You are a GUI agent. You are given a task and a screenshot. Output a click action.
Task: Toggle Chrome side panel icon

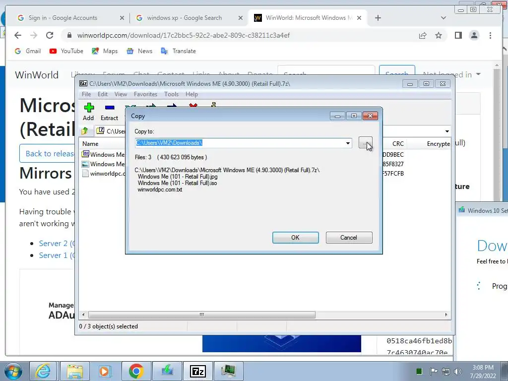coord(458,35)
